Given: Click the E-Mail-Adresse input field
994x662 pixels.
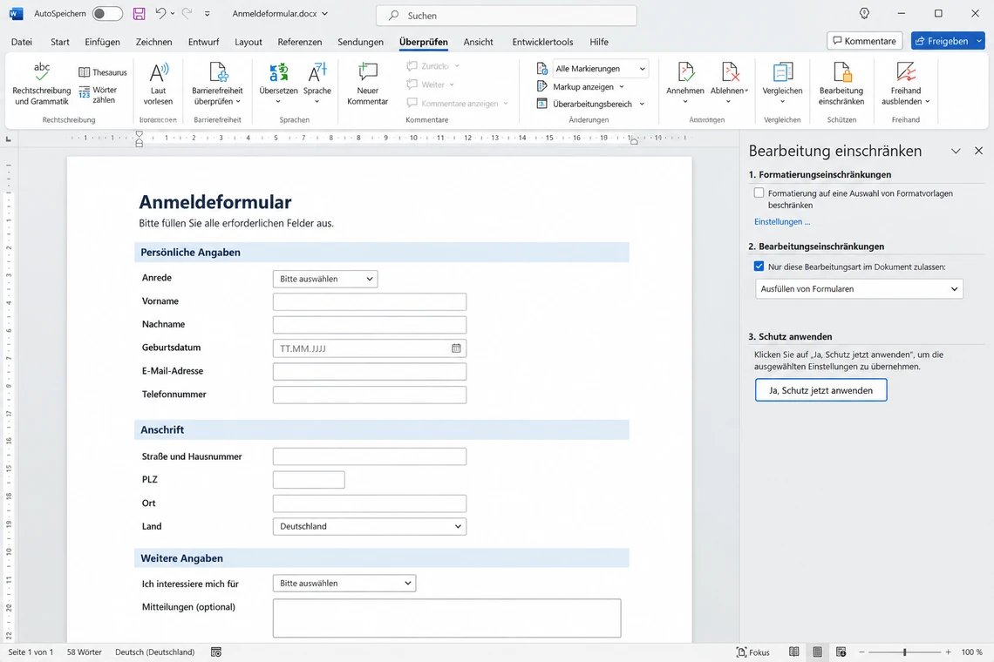Looking at the screenshot, I should [x=370, y=371].
